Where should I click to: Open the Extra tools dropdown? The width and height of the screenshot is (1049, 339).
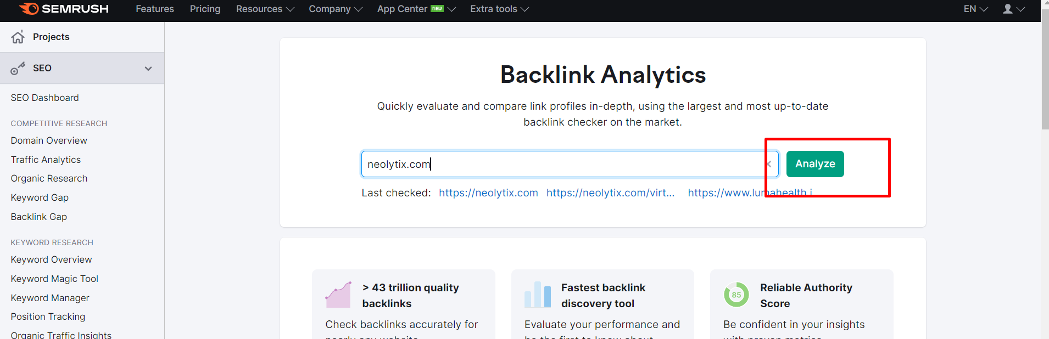click(x=500, y=9)
